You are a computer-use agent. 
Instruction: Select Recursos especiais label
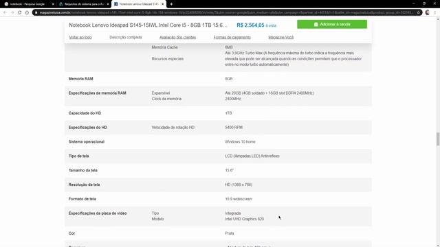(x=168, y=59)
